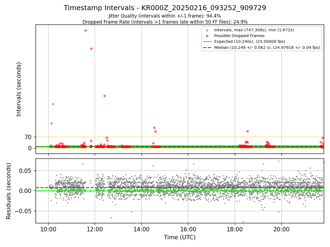Click the dashed green line sample in legend
Screen dimensions: 330x247
(207, 47)
